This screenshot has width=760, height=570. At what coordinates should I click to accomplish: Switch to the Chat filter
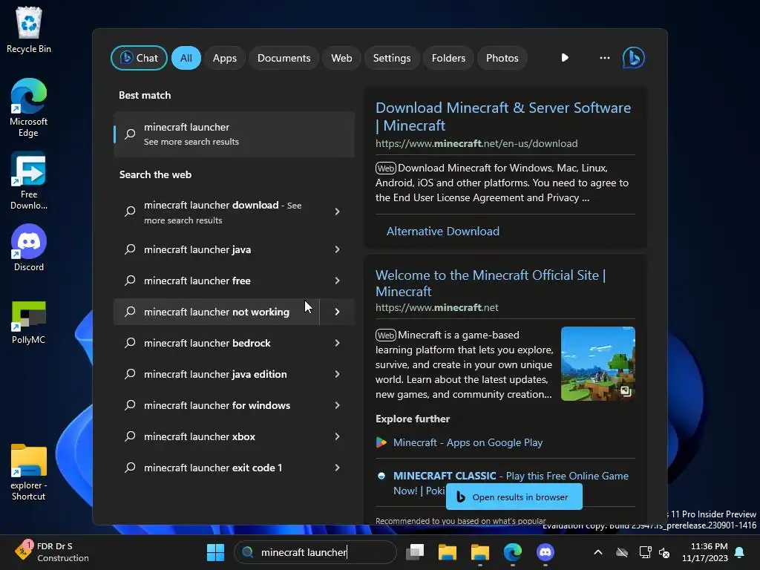click(139, 58)
